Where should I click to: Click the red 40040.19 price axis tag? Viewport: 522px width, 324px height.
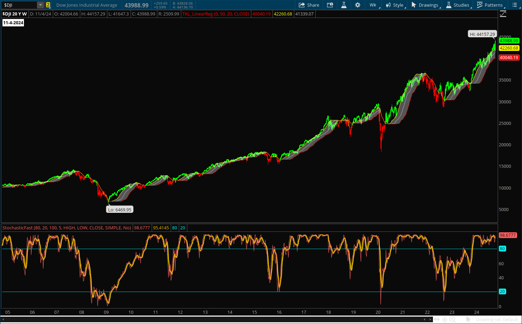[x=509, y=58]
